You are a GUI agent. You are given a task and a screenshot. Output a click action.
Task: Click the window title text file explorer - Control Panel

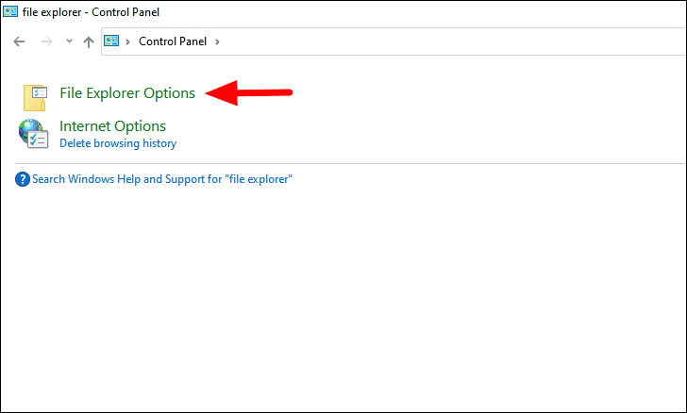91,12
